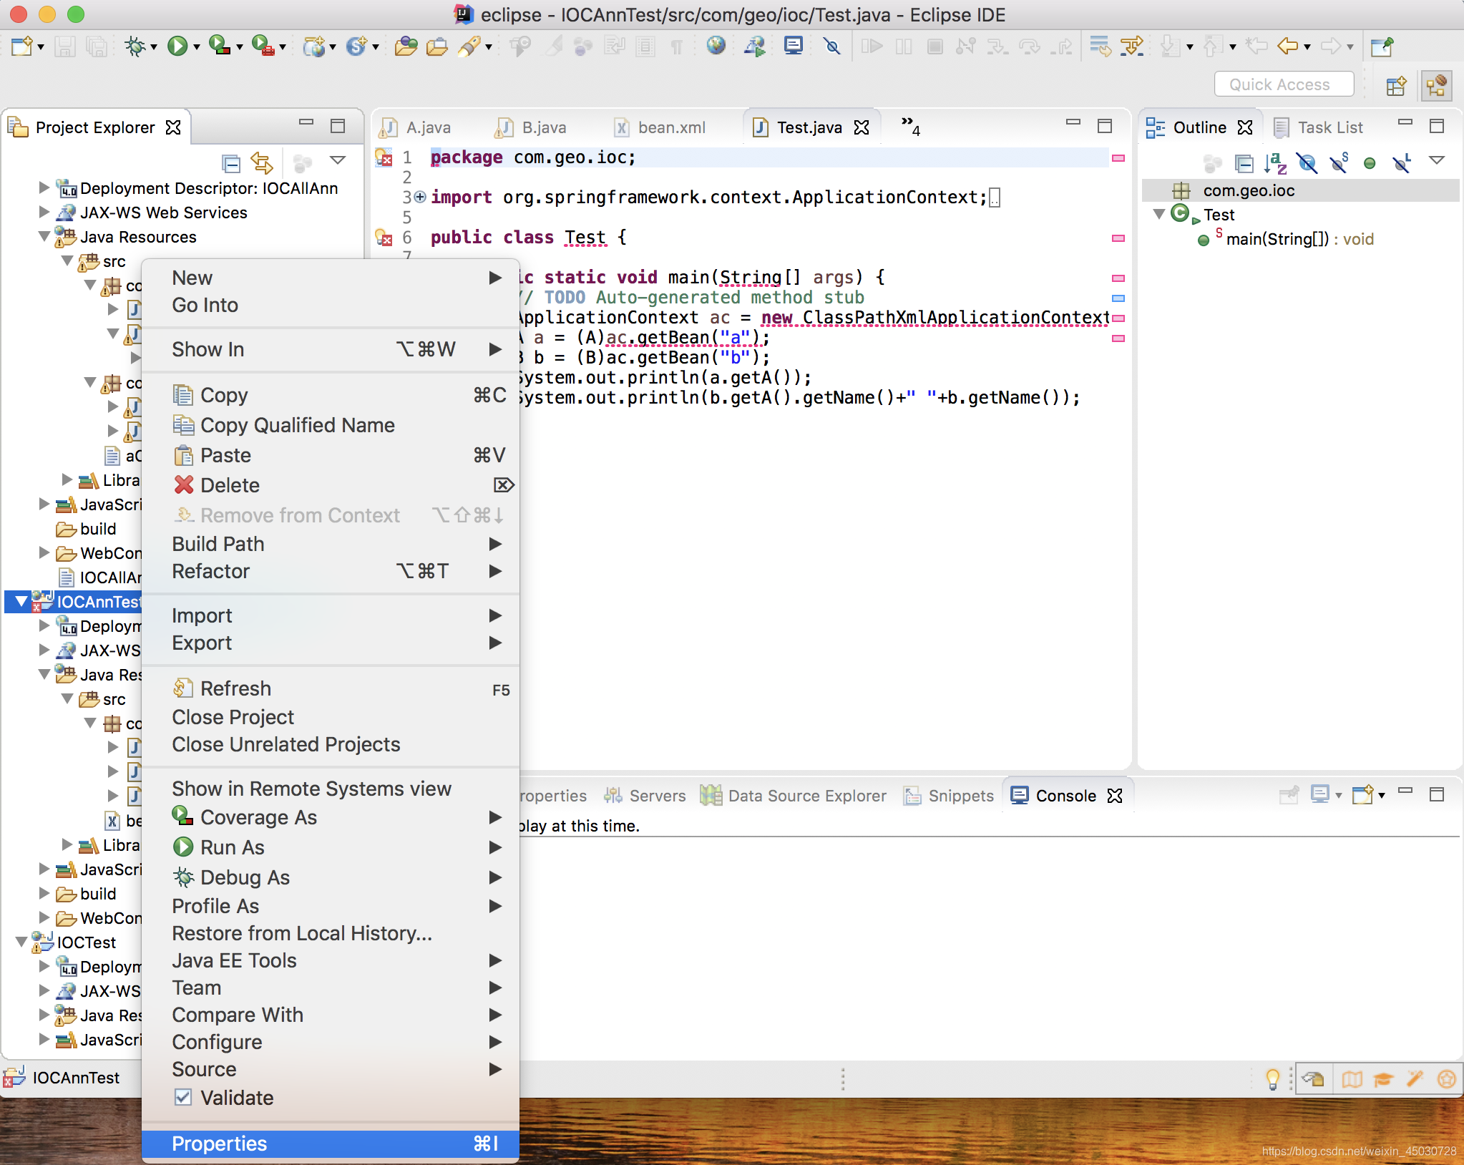
Task: Click the Open Perspective icon
Action: [x=1397, y=86]
